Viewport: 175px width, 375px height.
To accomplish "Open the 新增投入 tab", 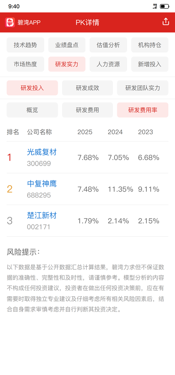I will 150,64.
